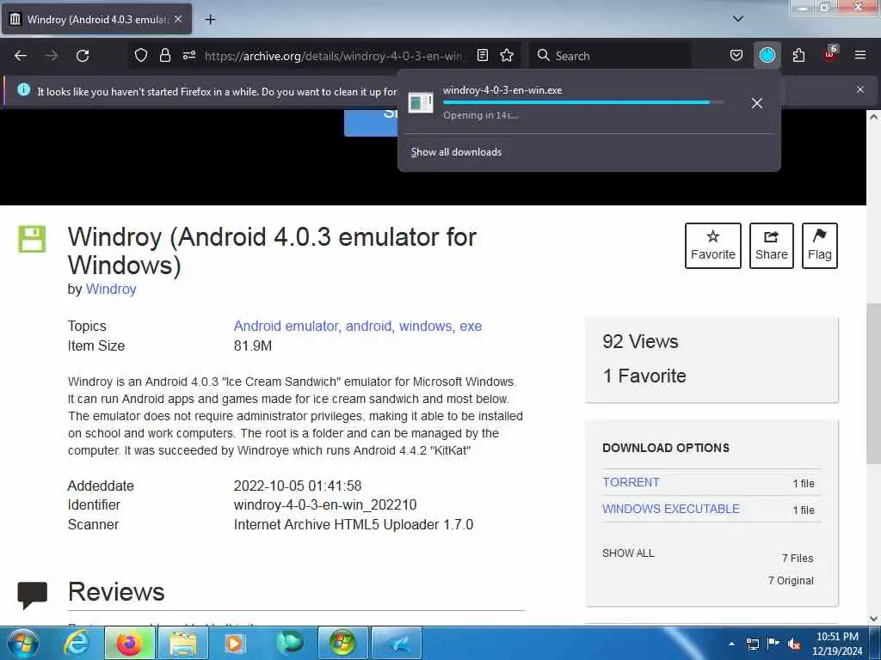
Task: Switch to Firefox in the taskbar
Action: [x=129, y=643]
